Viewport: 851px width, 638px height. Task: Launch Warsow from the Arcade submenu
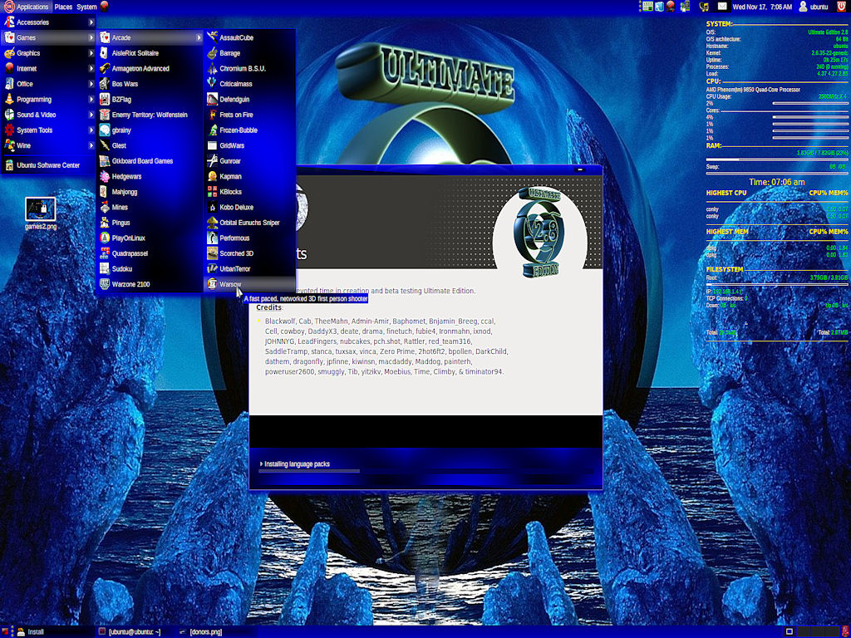[x=230, y=284]
